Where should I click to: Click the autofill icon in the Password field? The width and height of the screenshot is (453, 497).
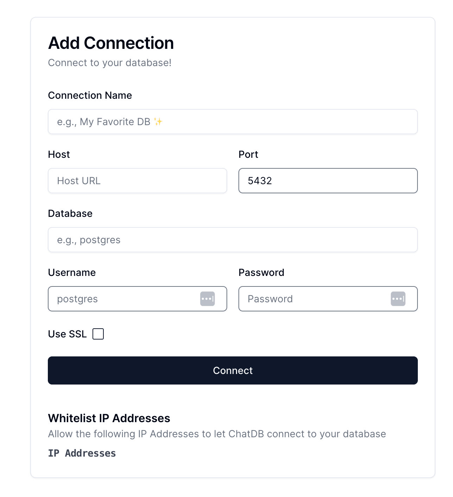click(398, 298)
